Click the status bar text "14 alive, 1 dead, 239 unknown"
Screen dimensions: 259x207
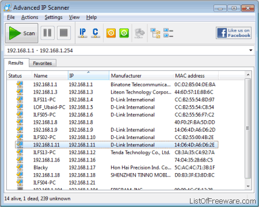(x=37, y=198)
